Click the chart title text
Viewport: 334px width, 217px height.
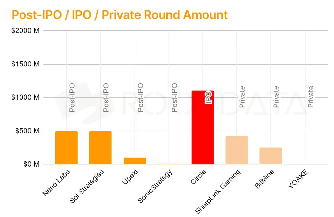pyautogui.click(x=120, y=15)
